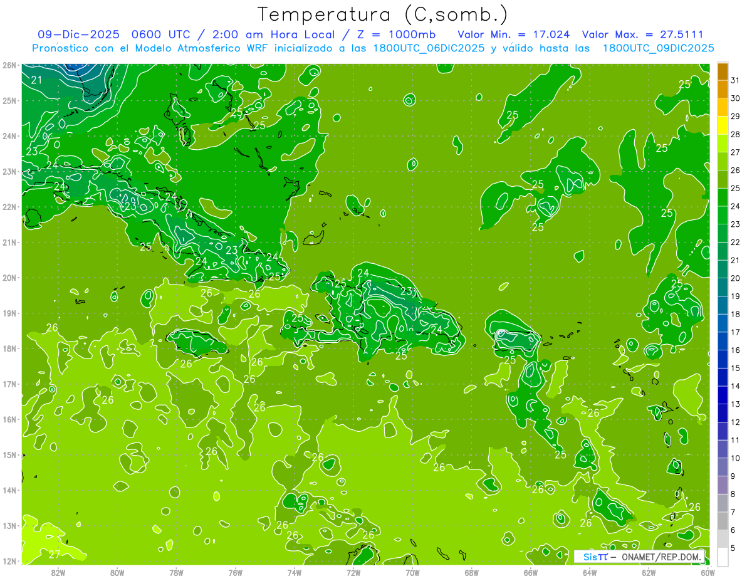Click the 62W longitude axis label
Screen dimensions: 752x581
pos(649,572)
